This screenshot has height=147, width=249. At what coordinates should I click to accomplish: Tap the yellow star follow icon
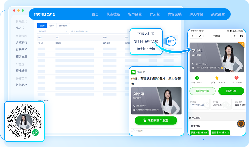point(217,78)
